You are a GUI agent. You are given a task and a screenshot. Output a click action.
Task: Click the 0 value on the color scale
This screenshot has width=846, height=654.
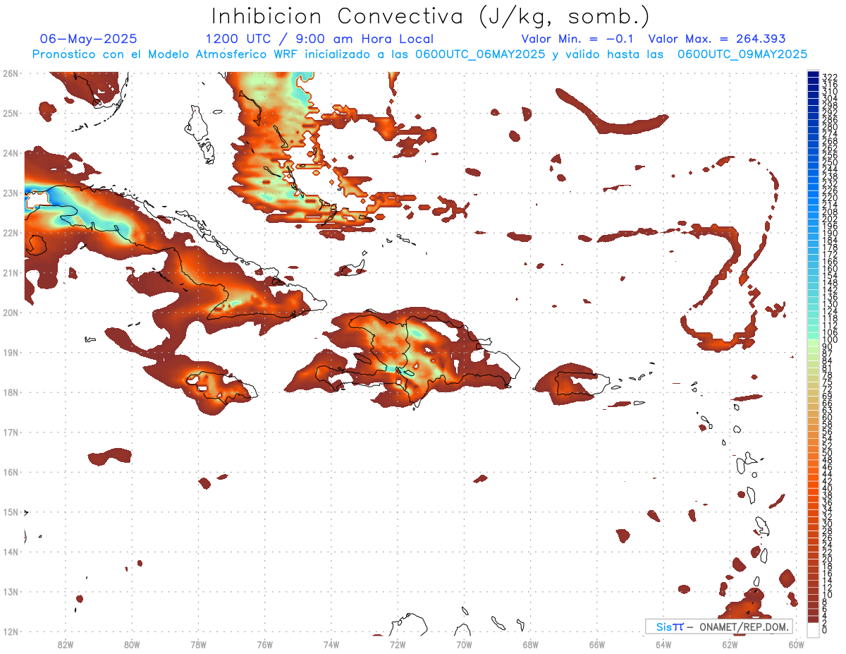pos(826,630)
